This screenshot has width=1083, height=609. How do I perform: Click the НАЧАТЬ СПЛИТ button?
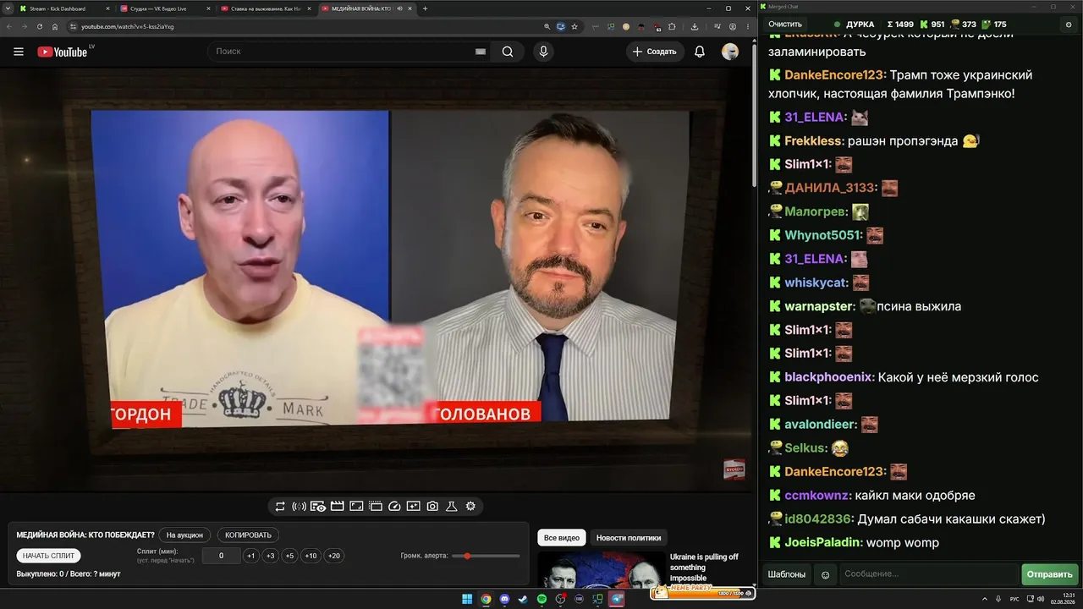(48, 556)
